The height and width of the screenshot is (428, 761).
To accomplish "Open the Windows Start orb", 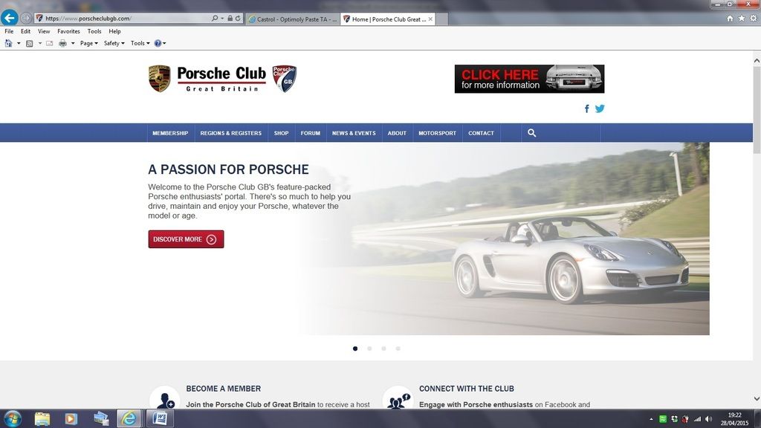I will [12, 418].
